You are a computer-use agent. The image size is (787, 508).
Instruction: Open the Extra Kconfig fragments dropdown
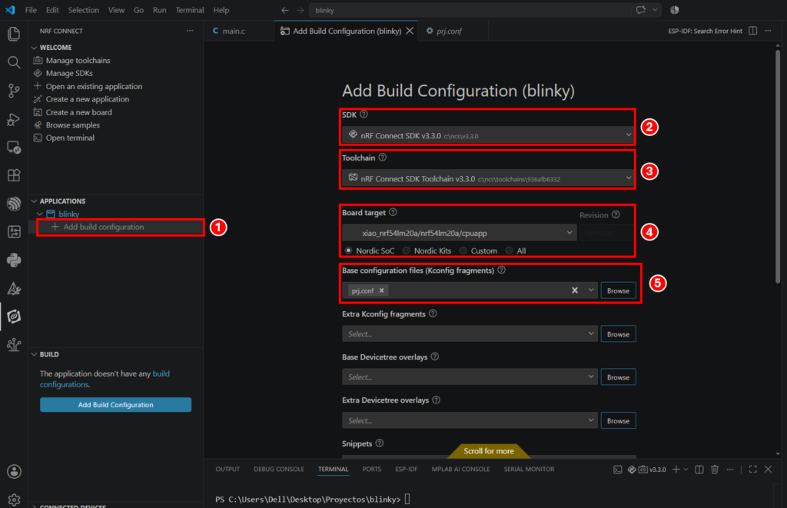pos(470,334)
